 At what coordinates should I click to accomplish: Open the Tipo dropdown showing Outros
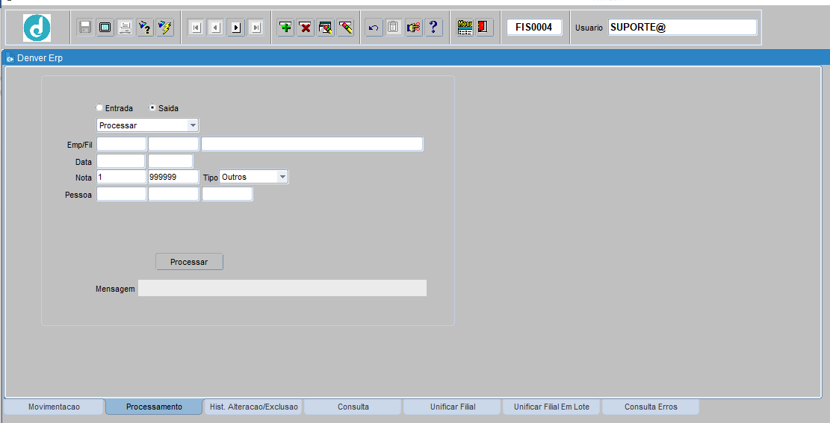point(282,177)
